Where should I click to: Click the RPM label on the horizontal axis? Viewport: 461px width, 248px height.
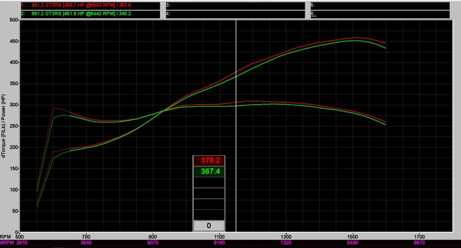pyautogui.click(x=5, y=236)
